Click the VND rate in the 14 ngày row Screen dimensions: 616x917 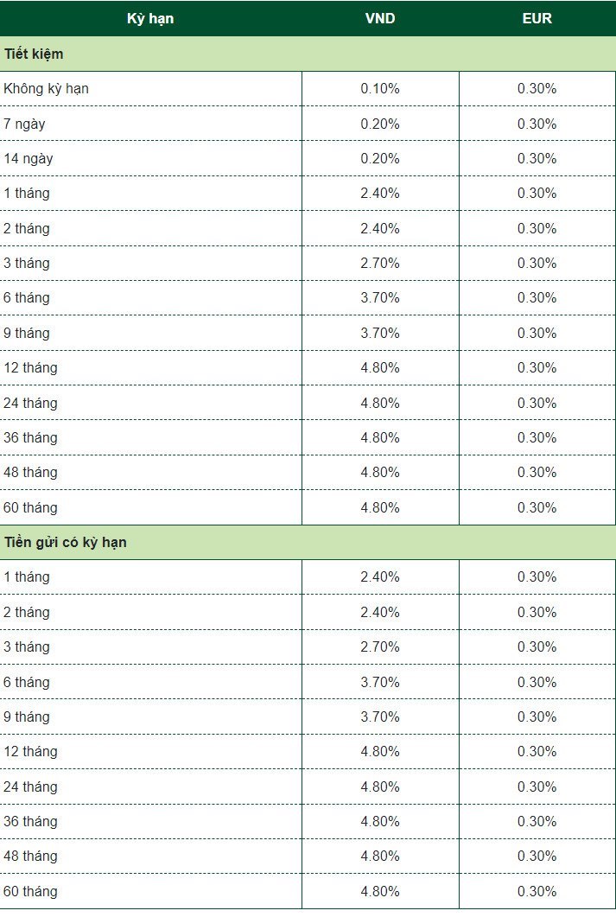[x=380, y=159]
